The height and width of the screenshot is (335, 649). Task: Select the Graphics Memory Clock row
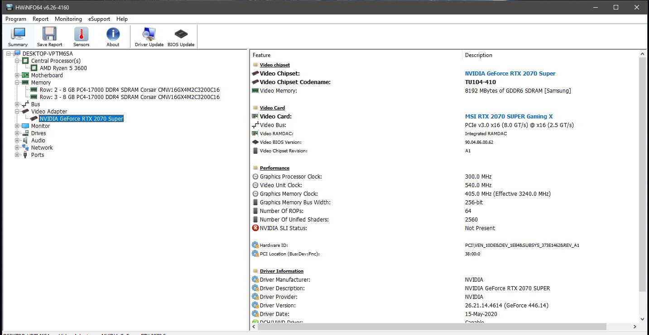[444, 194]
